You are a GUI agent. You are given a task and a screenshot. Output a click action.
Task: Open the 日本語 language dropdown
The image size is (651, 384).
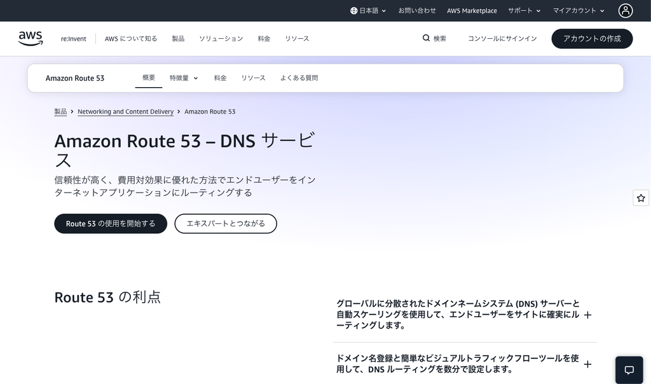pos(368,11)
